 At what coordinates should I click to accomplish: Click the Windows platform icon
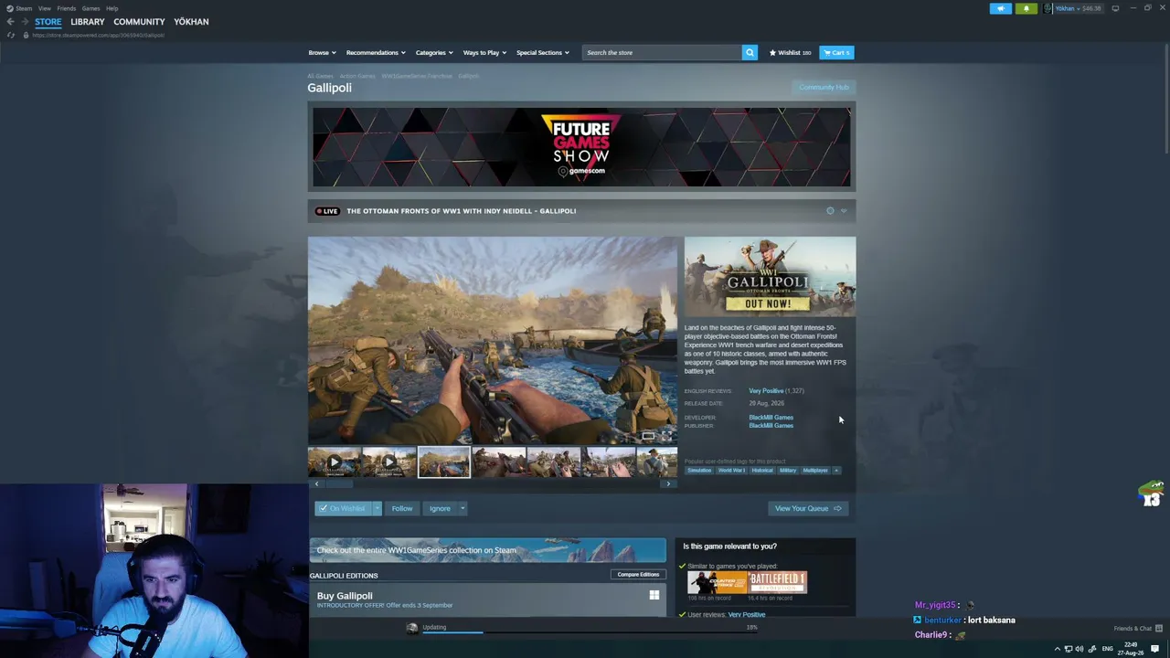(654, 596)
